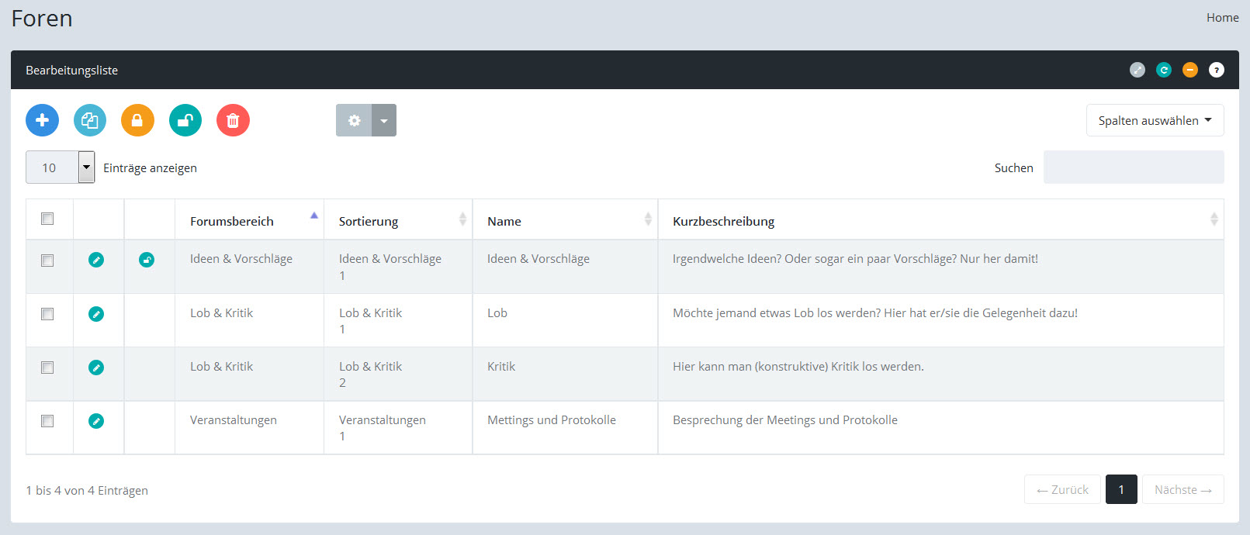Click the unlock icon in Ideen & Vorschläge row
This screenshot has width=1250, height=535.
(x=147, y=260)
